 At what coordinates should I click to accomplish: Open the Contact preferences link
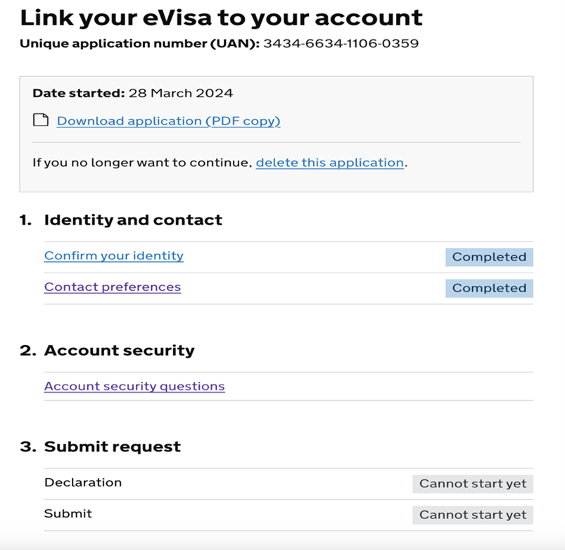[113, 287]
